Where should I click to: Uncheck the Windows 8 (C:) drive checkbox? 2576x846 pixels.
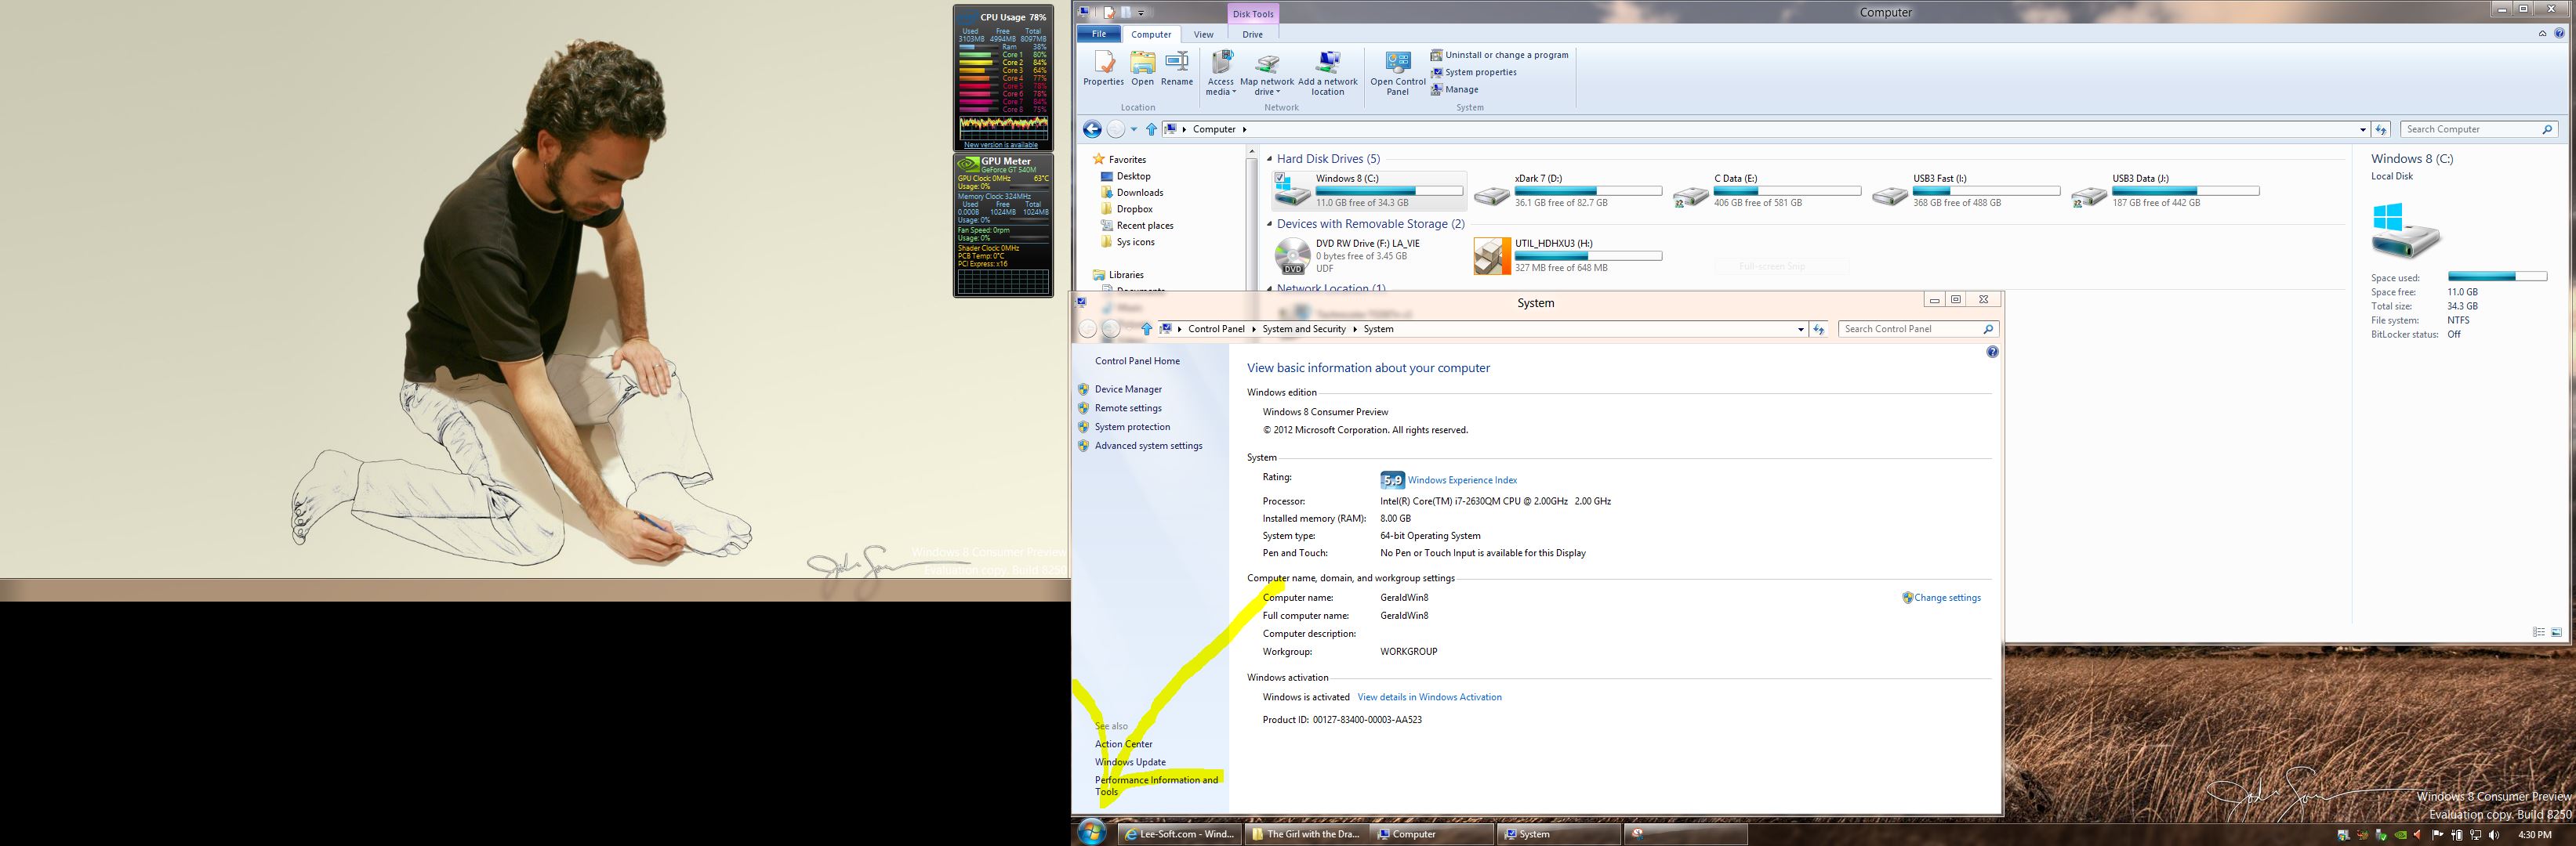tap(1280, 178)
